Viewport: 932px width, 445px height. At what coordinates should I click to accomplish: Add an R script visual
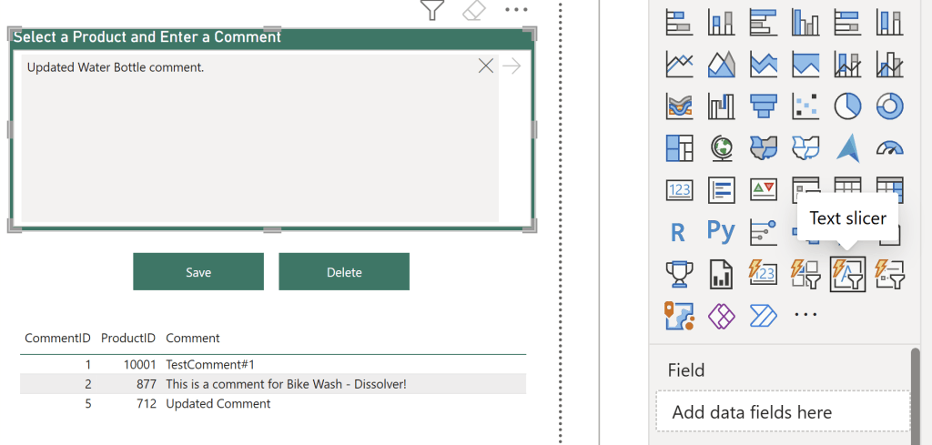tap(678, 231)
